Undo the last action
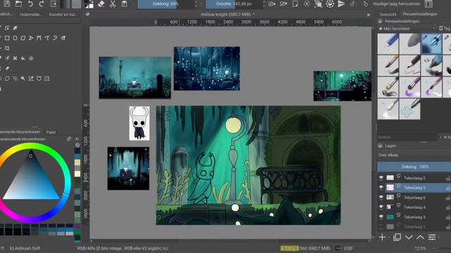 30,4
